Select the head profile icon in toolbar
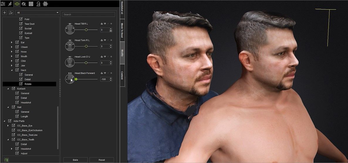348x163 pixels. click(x=38, y=4)
